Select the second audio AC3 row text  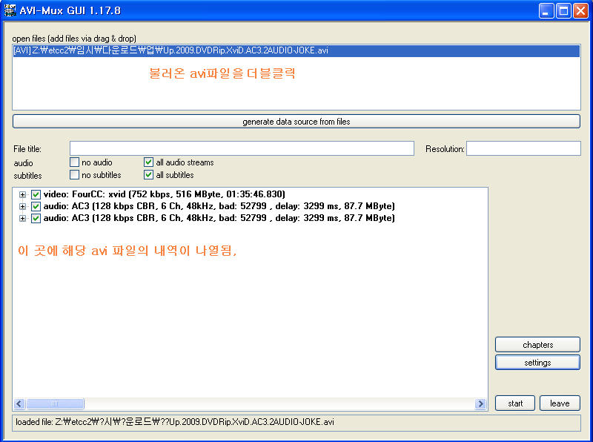pos(219,218)
